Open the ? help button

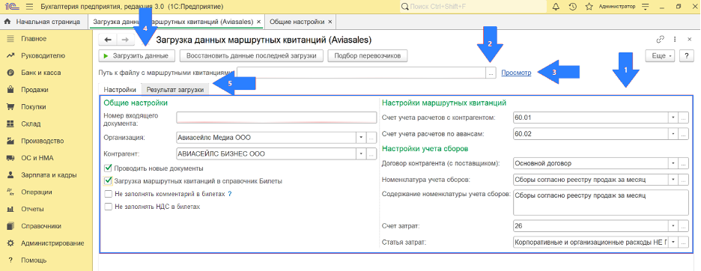pyautogui.click(x=686, y=56)
